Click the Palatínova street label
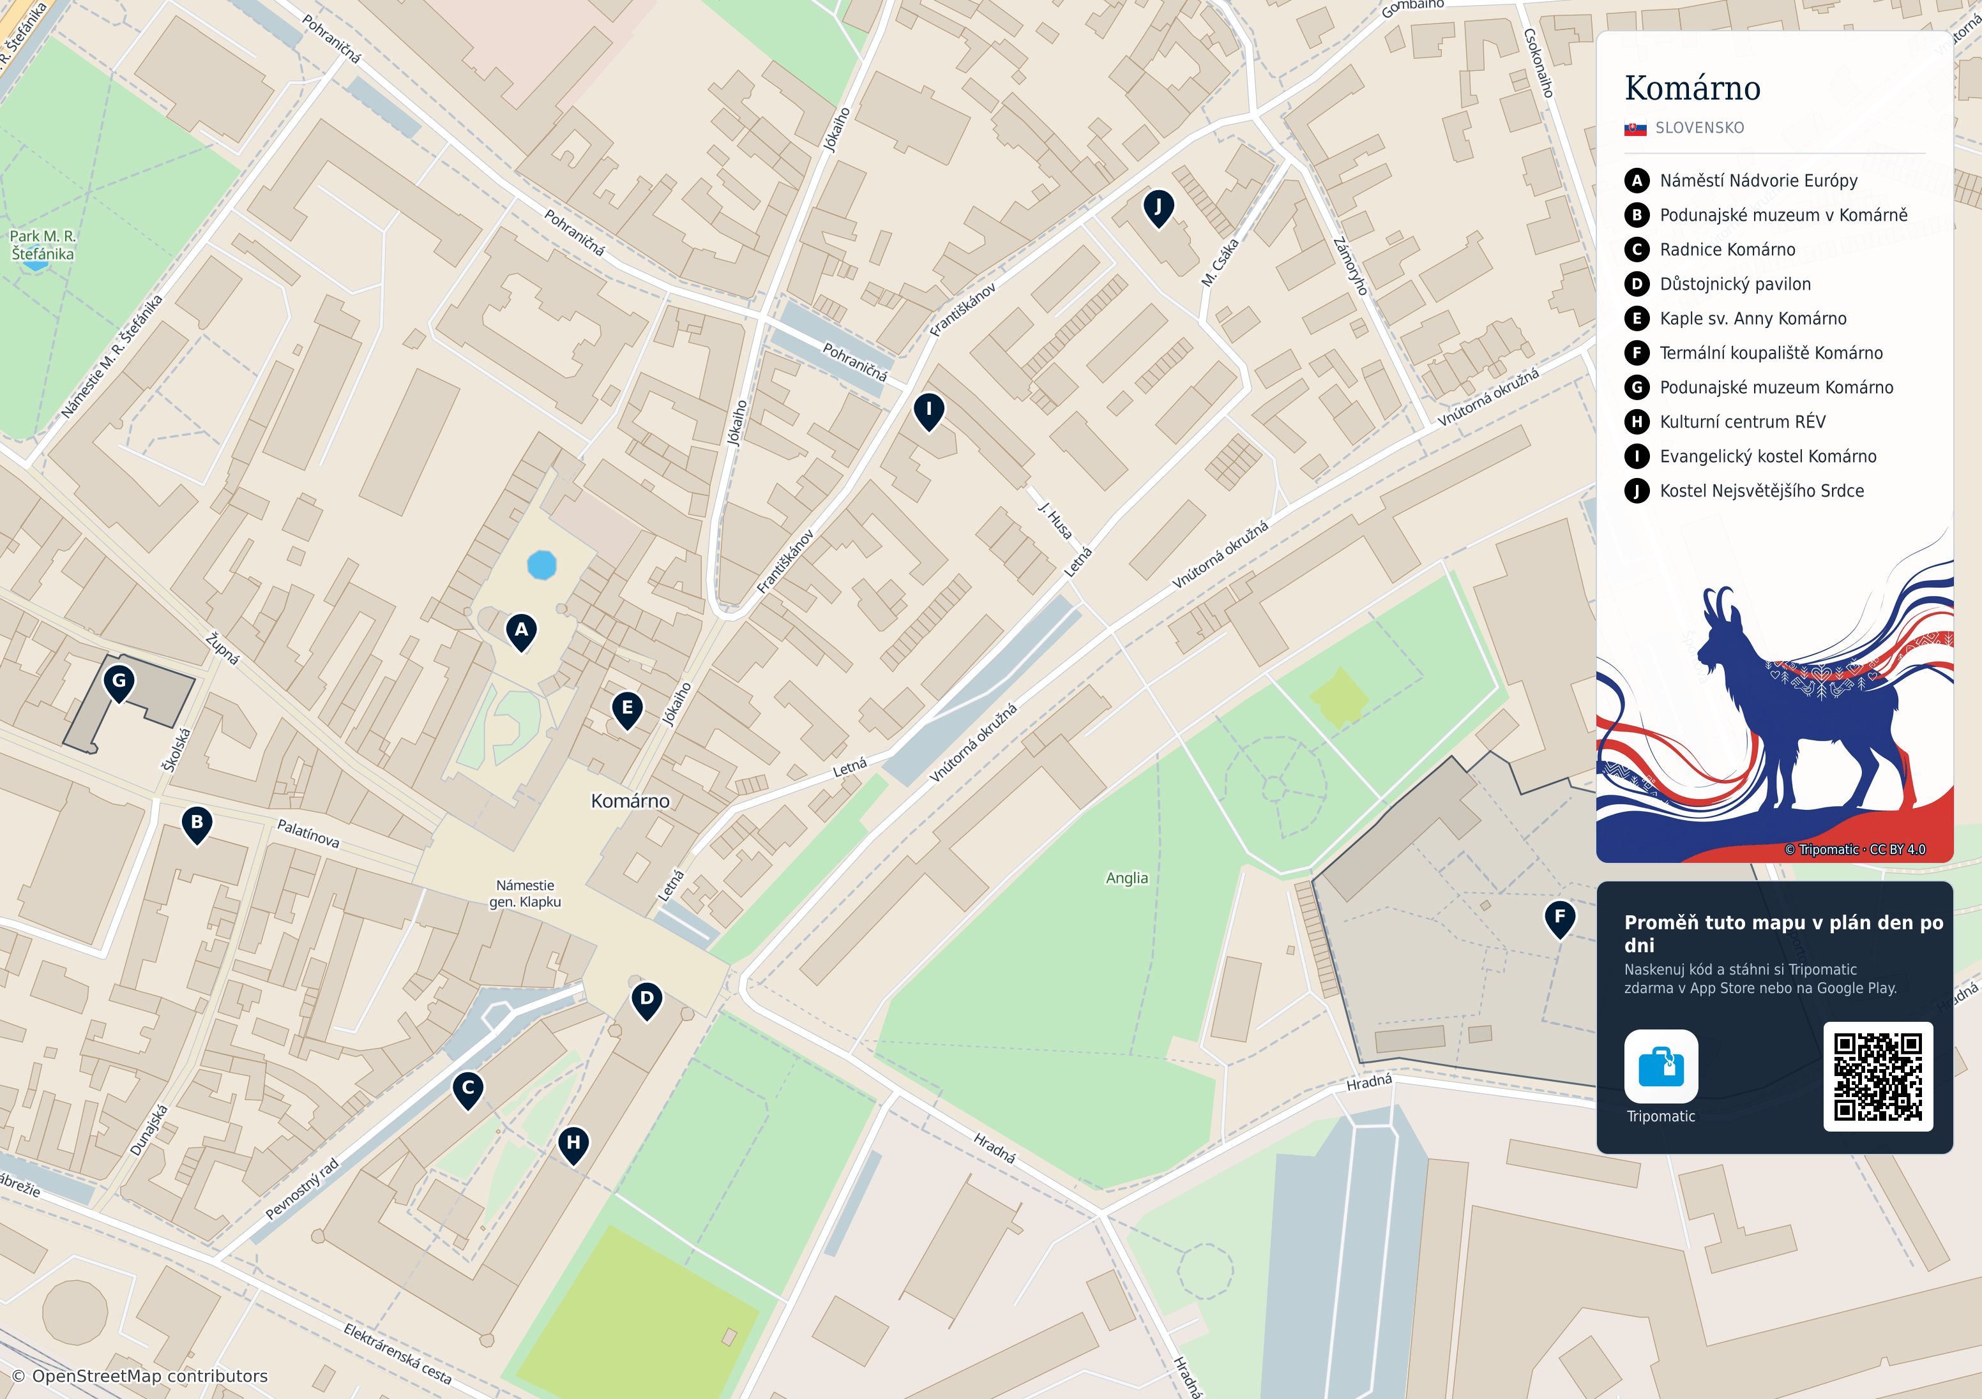1982x1399 pixels. pyautogui.click(x=308, y=834)
